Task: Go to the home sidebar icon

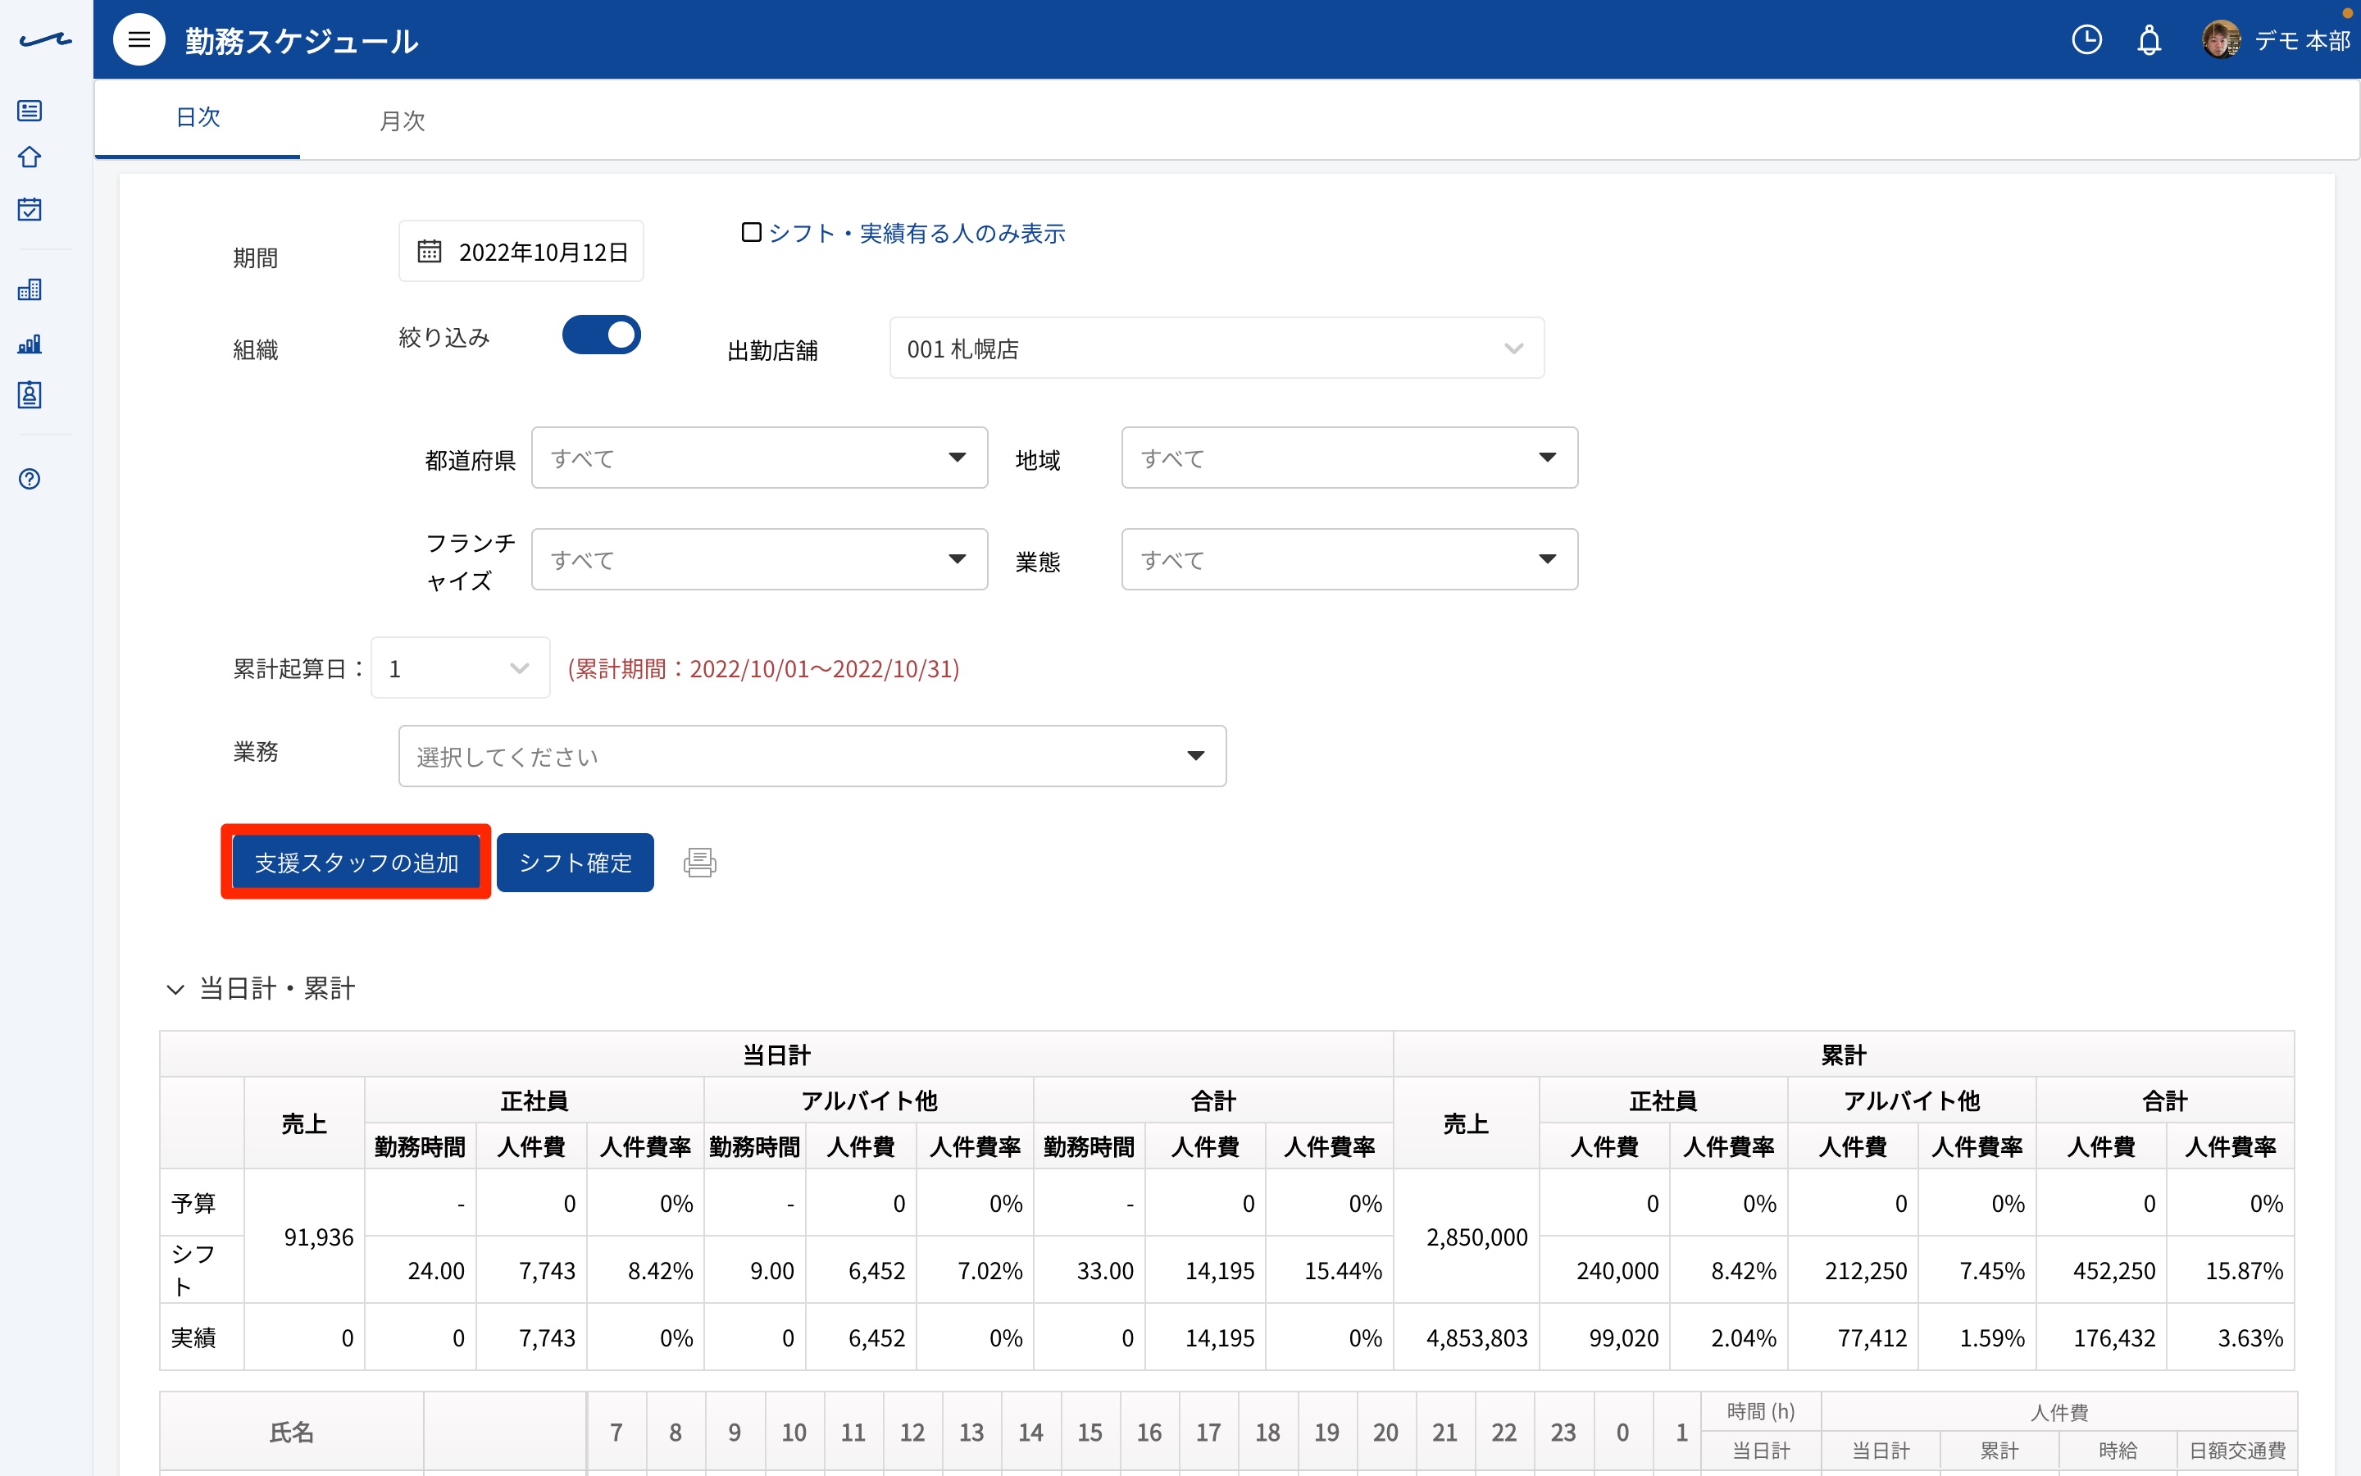Action: [30, 157]
